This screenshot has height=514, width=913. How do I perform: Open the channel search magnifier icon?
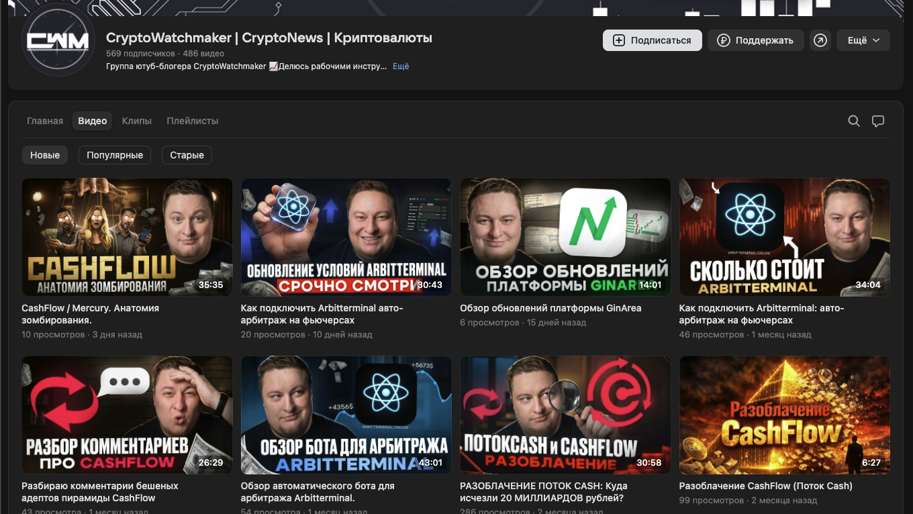(x=854, y=121)
